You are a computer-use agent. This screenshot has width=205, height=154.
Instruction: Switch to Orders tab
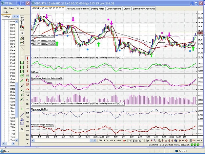(x=127, y=9)
